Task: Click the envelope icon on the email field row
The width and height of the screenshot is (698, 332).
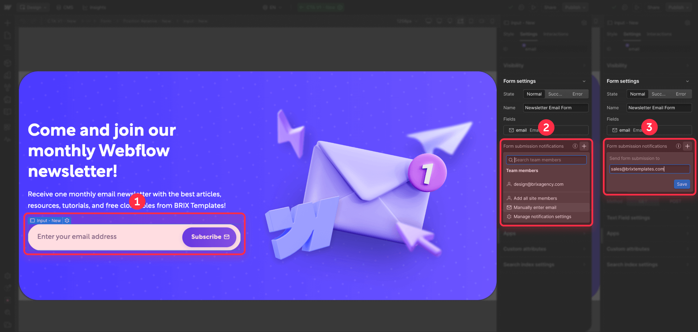Action: pyautogui.click(x=511, y=130)
